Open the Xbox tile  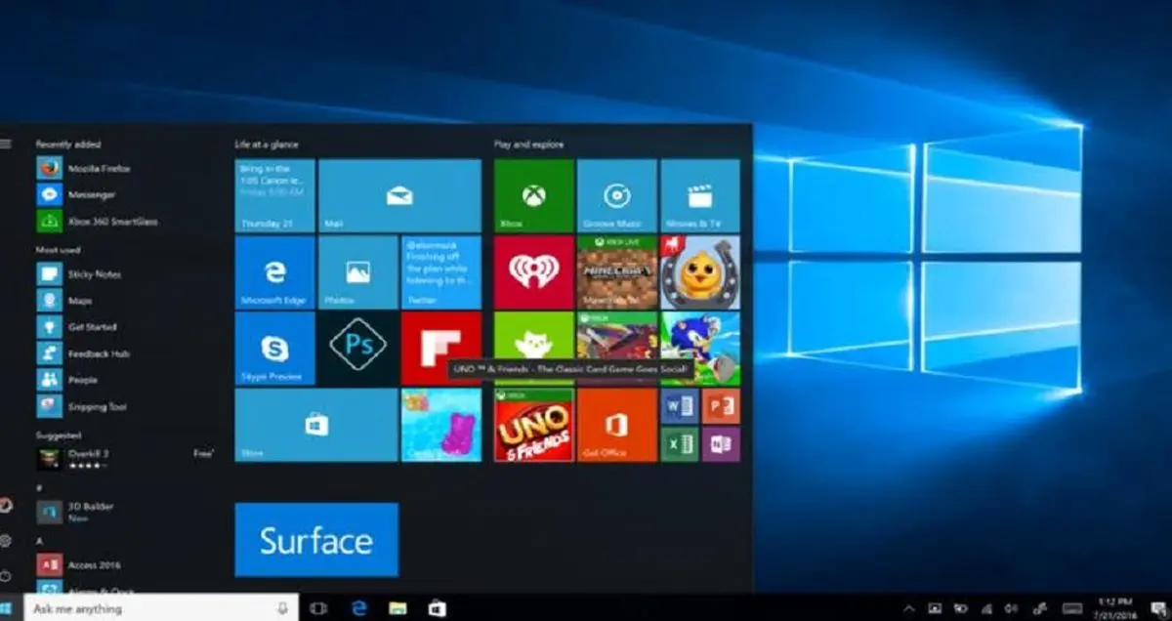click(x=533, y=195)
